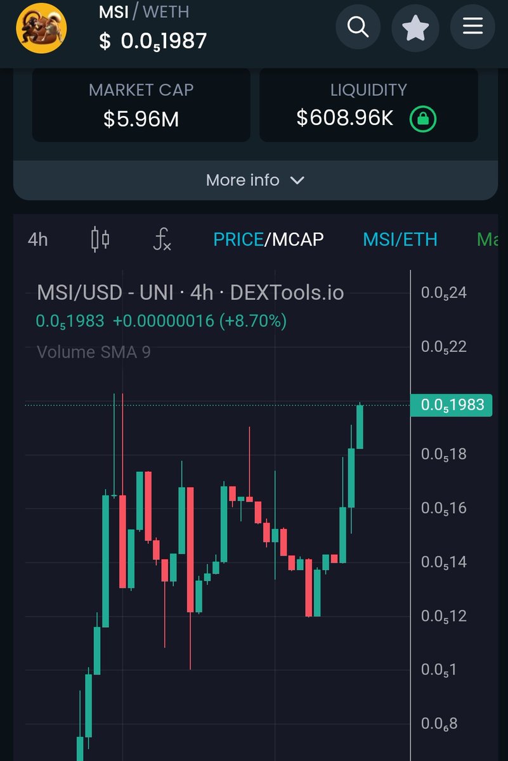Click the MSI / WETH pair title
Image resolution: width=508 pixels, height=761 pixels.
pos(144,11)
